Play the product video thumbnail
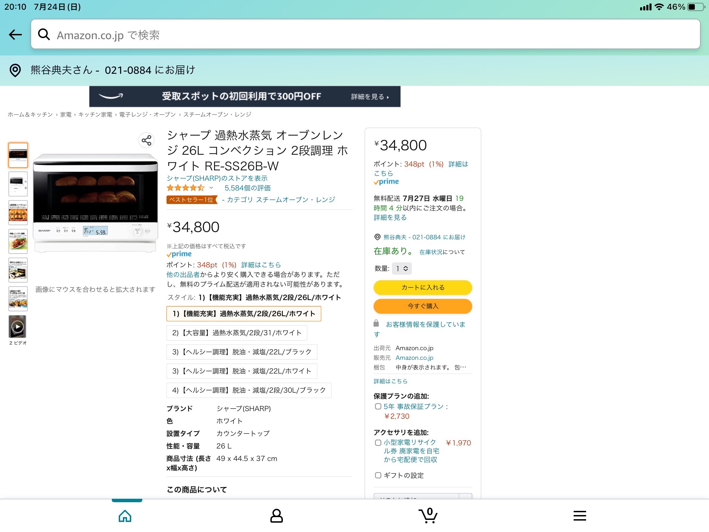 point(18,327)
